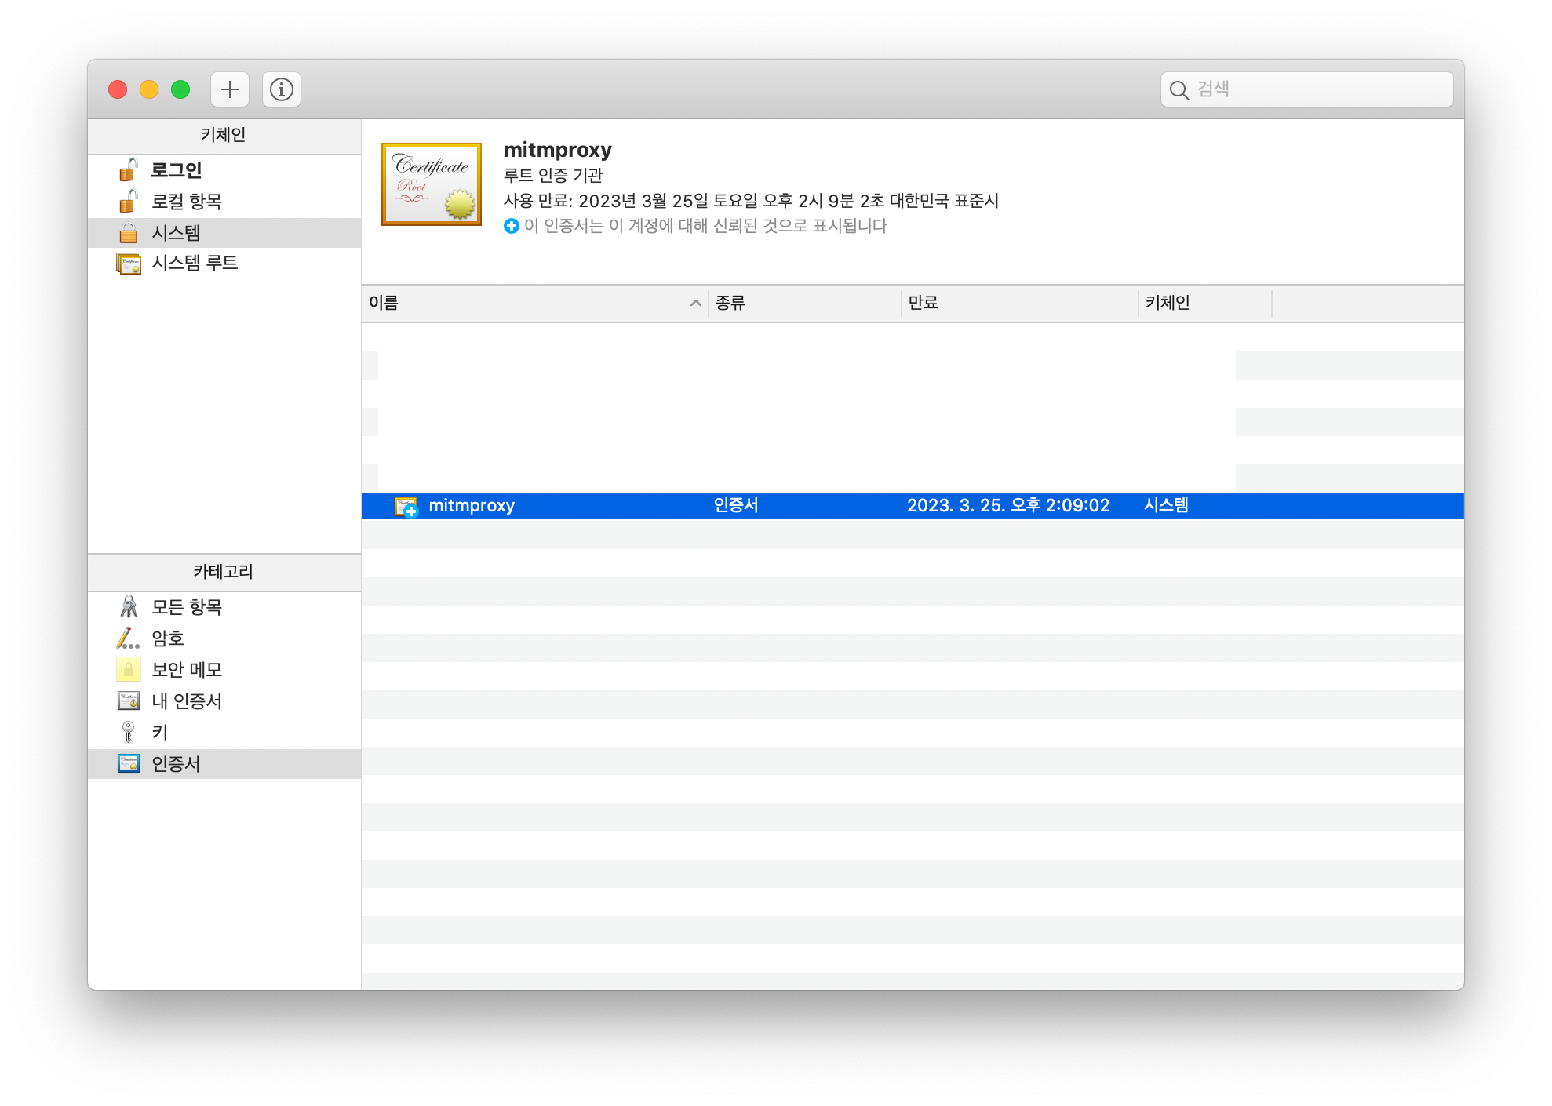
Task: Click the 카테고리 sidebar section header
Action: click(224, 572)
